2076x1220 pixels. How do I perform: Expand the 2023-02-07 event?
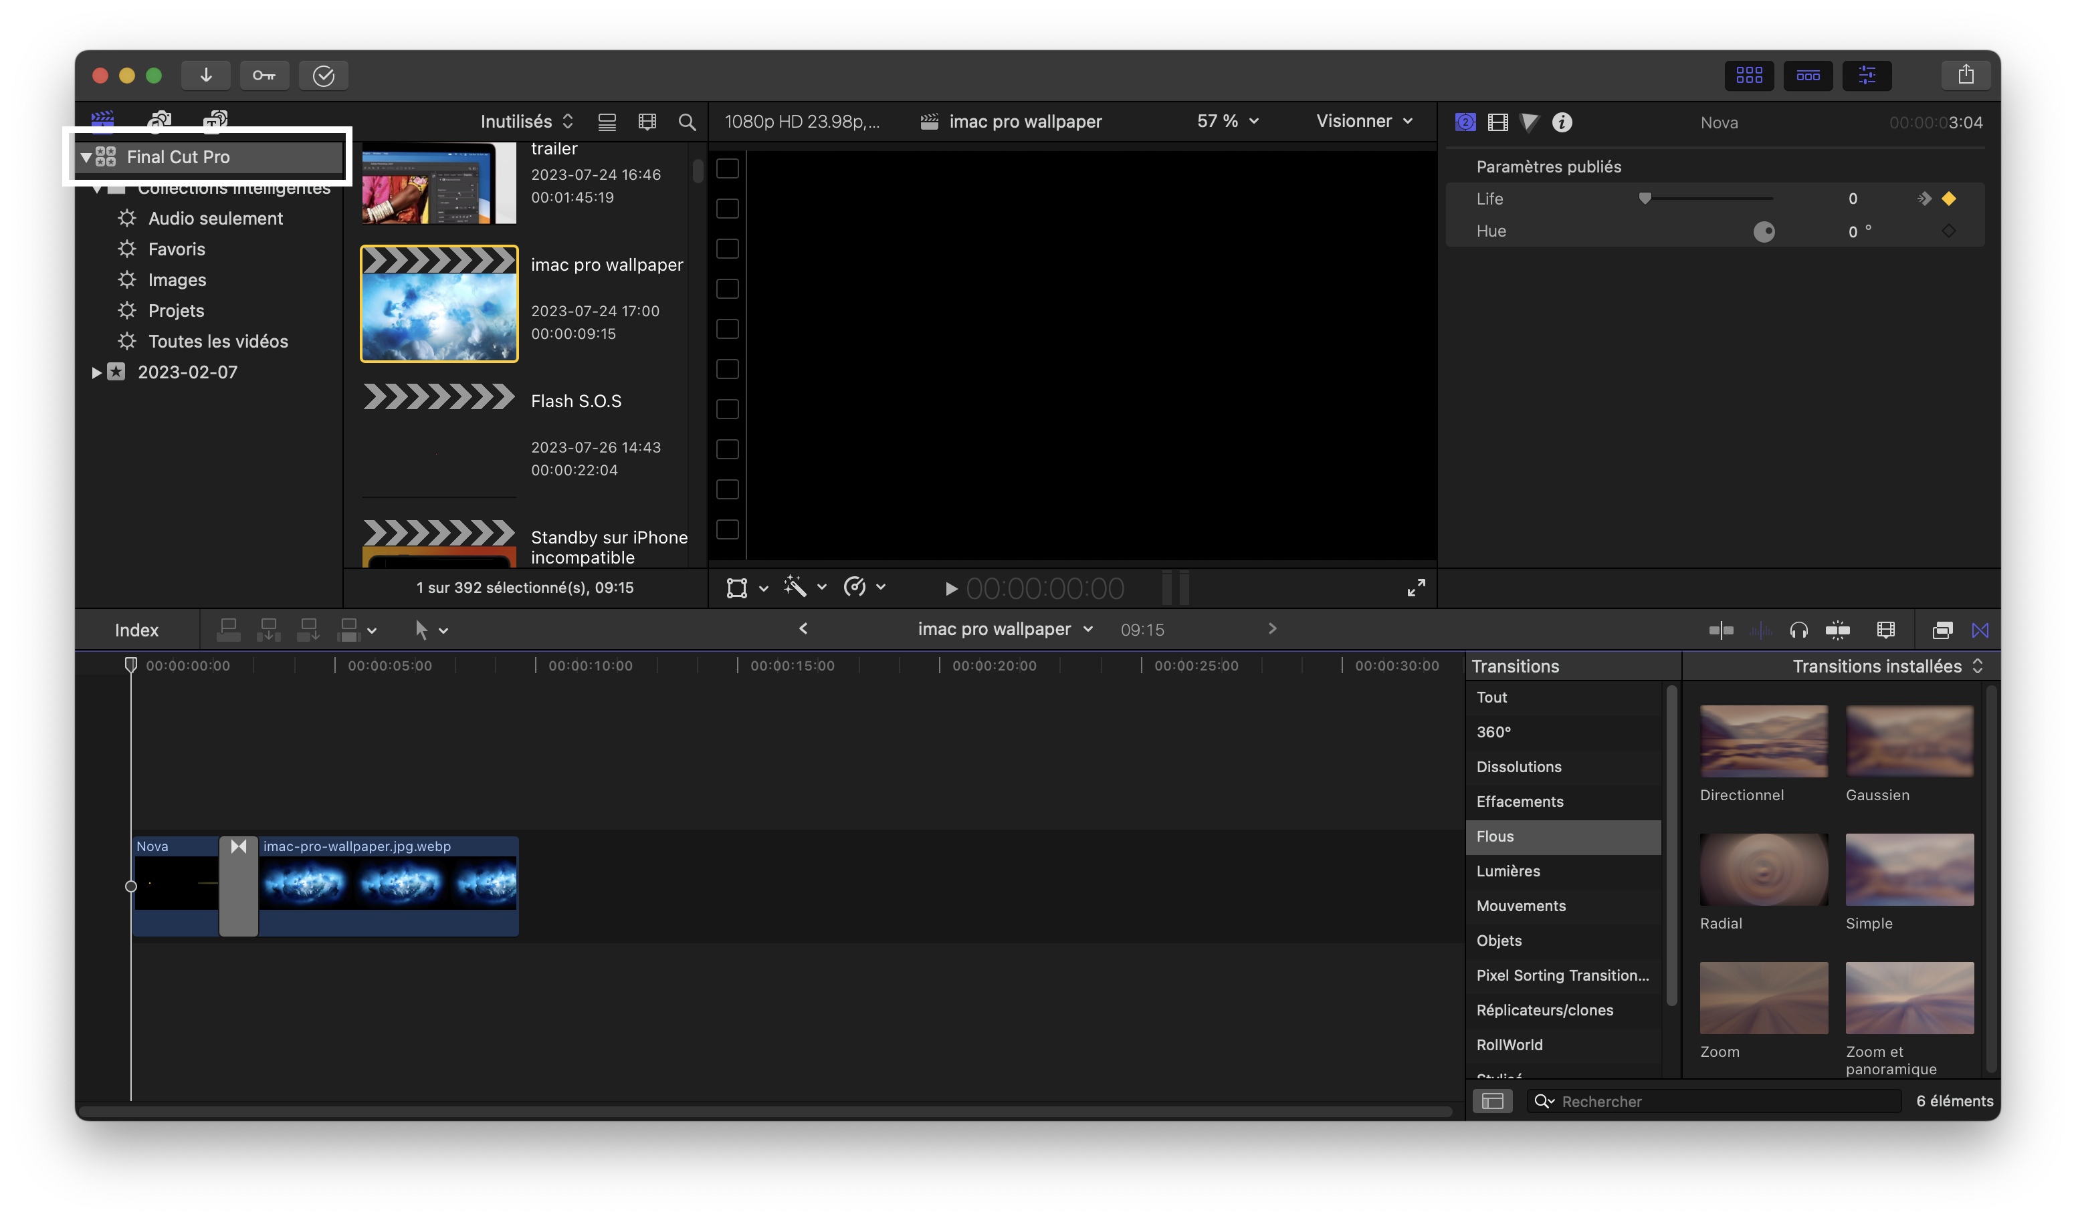pos(96,373)
